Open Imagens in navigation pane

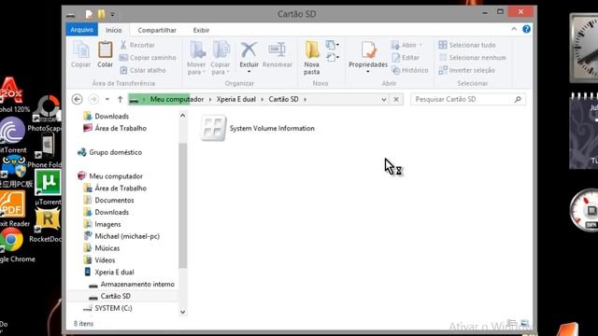(x=102, y=224)
